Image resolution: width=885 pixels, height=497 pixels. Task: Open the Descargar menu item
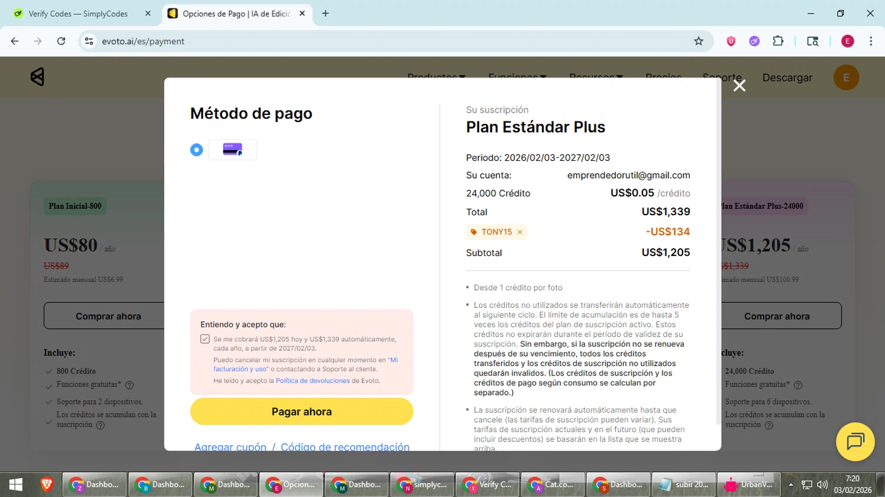pyautogui.click(x=787, y=78)
